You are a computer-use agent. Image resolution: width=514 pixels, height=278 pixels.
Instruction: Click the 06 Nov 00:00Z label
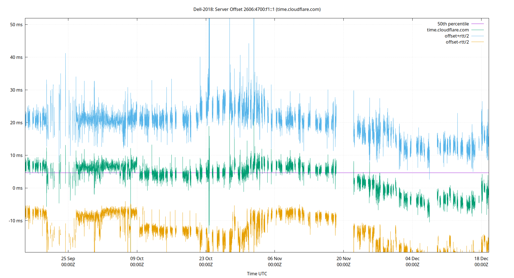275,261
